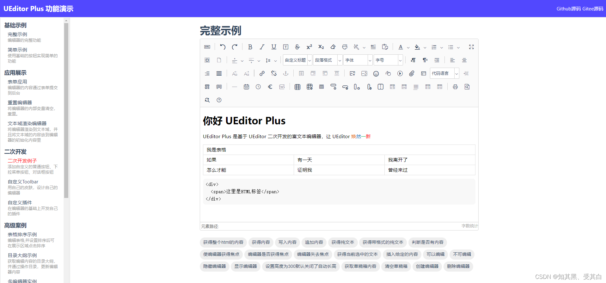Click the sidebar vertical scrollbar
This screenshot has height=283, width=606.
click(66, 111)
